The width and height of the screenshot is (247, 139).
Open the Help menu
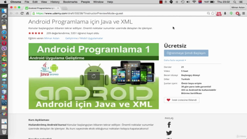point(110,2)
